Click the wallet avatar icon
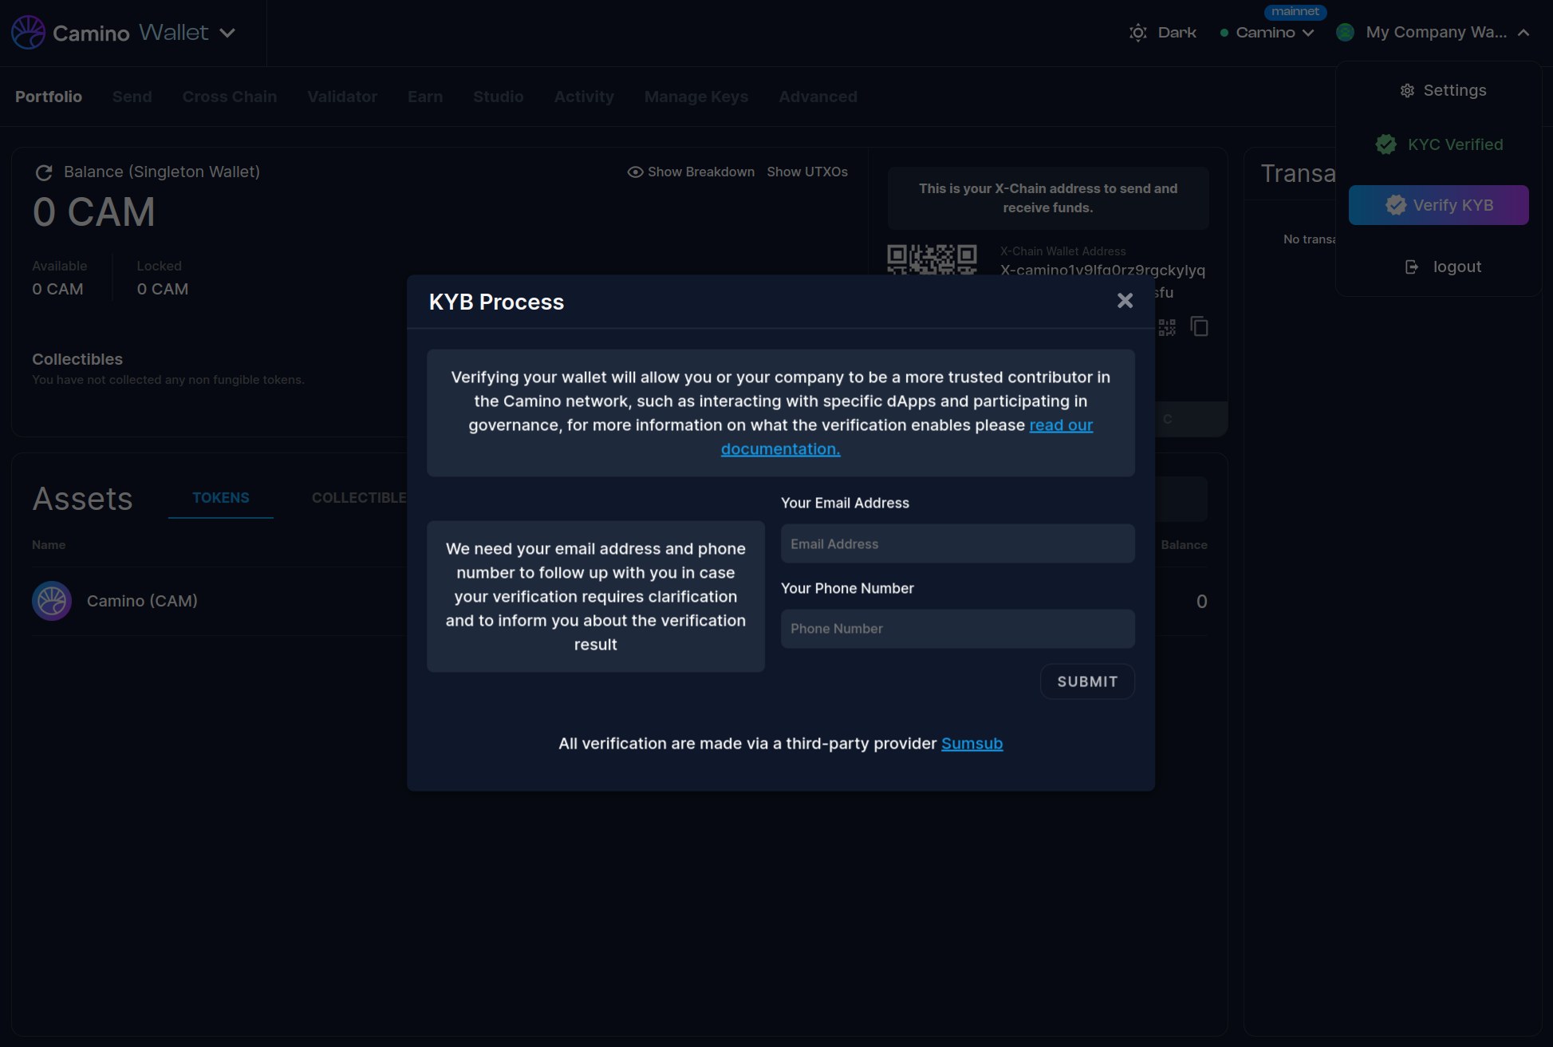Screen dimensions: 1553x1047 tap(1345, 33)
